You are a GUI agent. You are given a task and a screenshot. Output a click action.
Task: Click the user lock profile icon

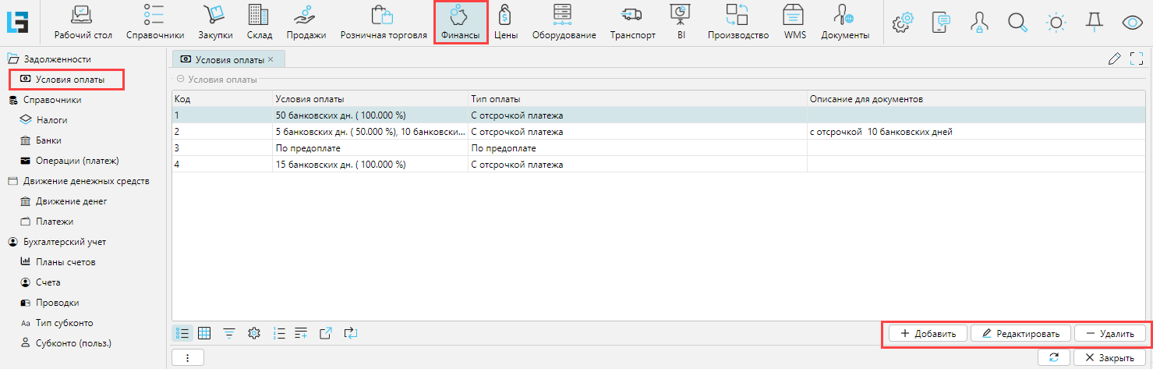coord(978,22)
